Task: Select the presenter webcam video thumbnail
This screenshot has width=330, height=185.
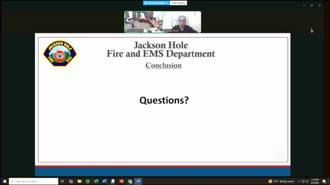Action: (182, 22)
